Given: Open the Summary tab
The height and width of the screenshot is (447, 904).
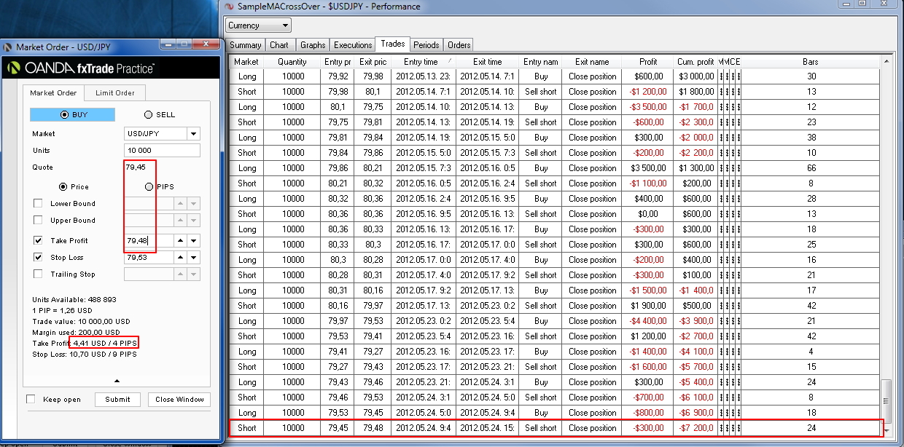Looking at the screenshot, I should (x=245, y=44).
